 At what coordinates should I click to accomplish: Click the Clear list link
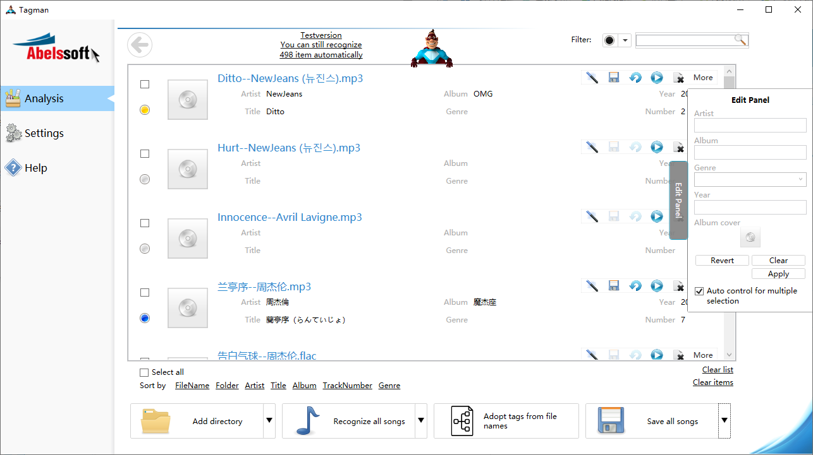tap(717, 369)
